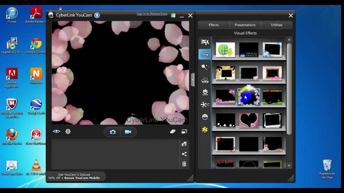Select the Scenes effects category icon
This screenshot has width=344, height=193.
[x=205, y=42]
